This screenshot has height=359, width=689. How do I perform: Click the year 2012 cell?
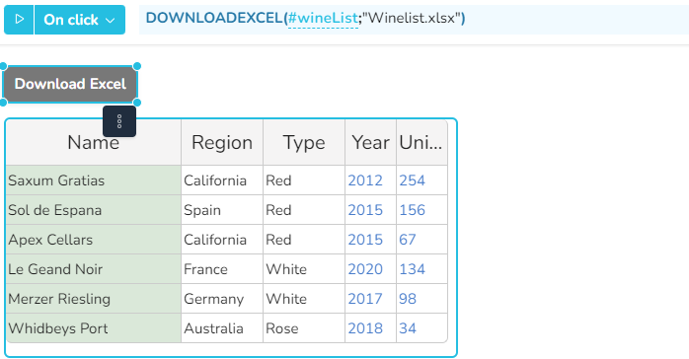tap(370, 180)
